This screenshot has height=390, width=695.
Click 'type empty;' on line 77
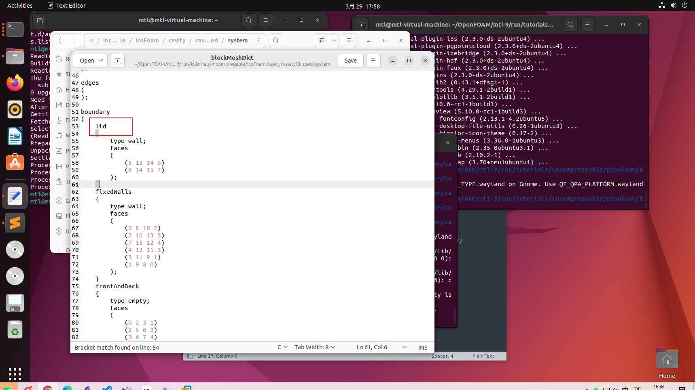(130, 301)
